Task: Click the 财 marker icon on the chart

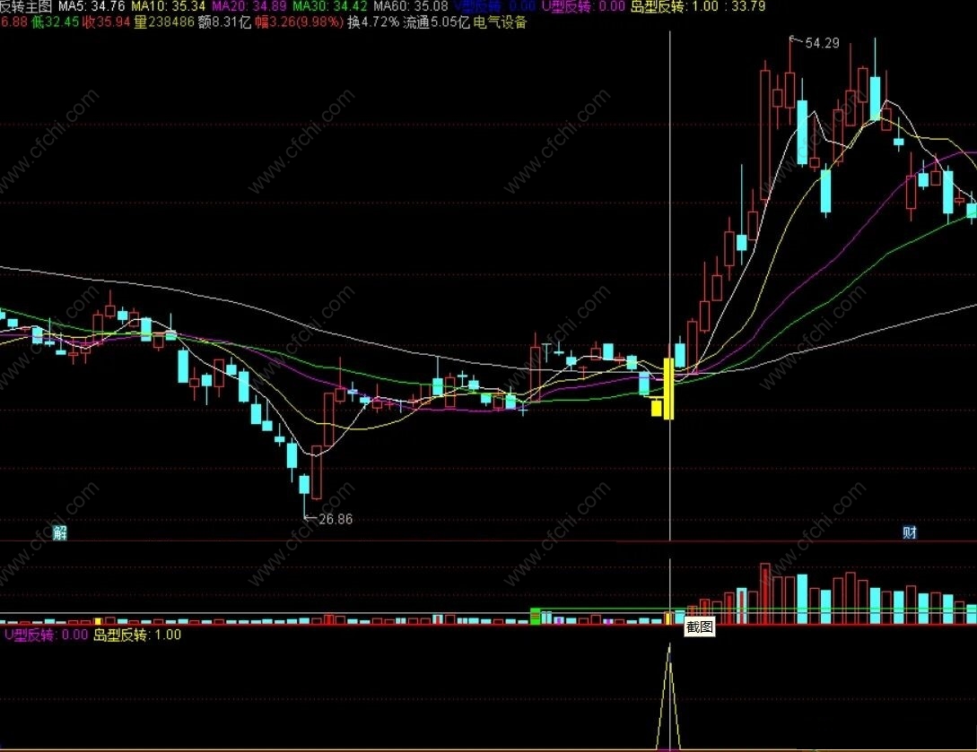Action: pos(910,532)
